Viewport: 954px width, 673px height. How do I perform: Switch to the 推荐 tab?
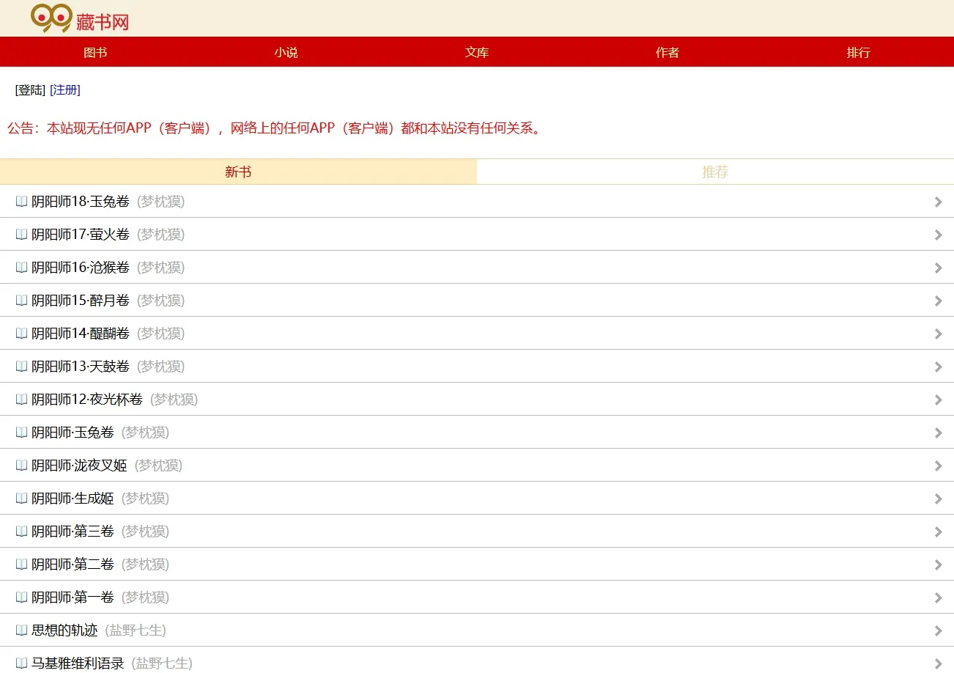715,172
